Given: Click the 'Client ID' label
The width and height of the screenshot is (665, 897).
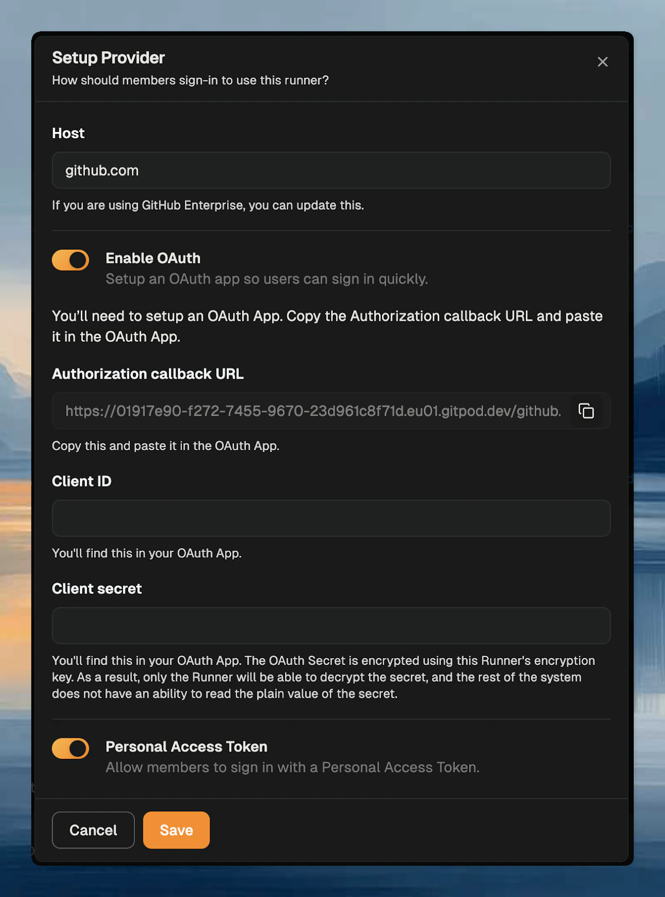Looking at the screenshot, I should (x=82, y=481).
